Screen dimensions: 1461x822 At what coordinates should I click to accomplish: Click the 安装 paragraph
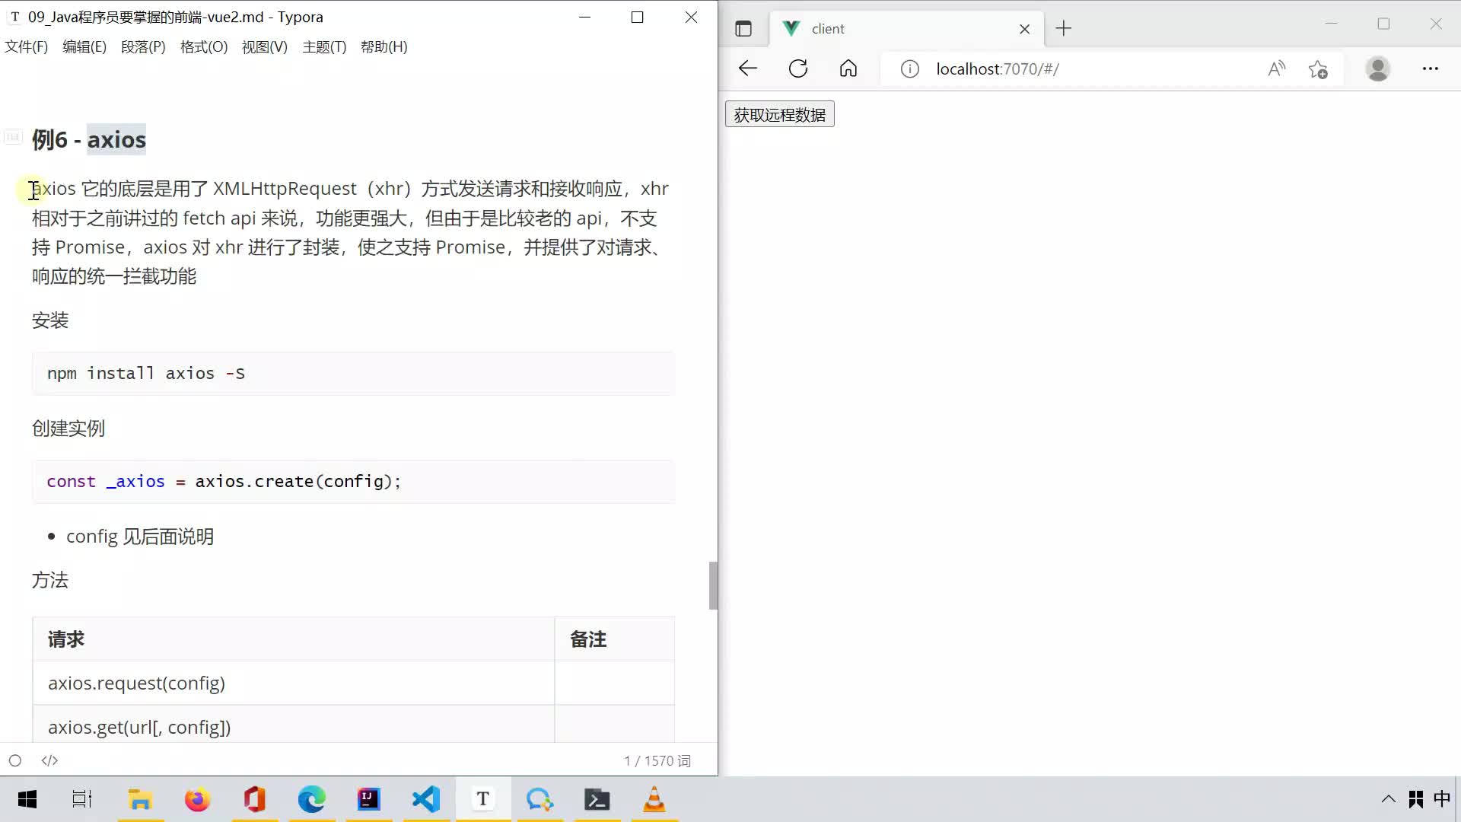click(50, 321)
